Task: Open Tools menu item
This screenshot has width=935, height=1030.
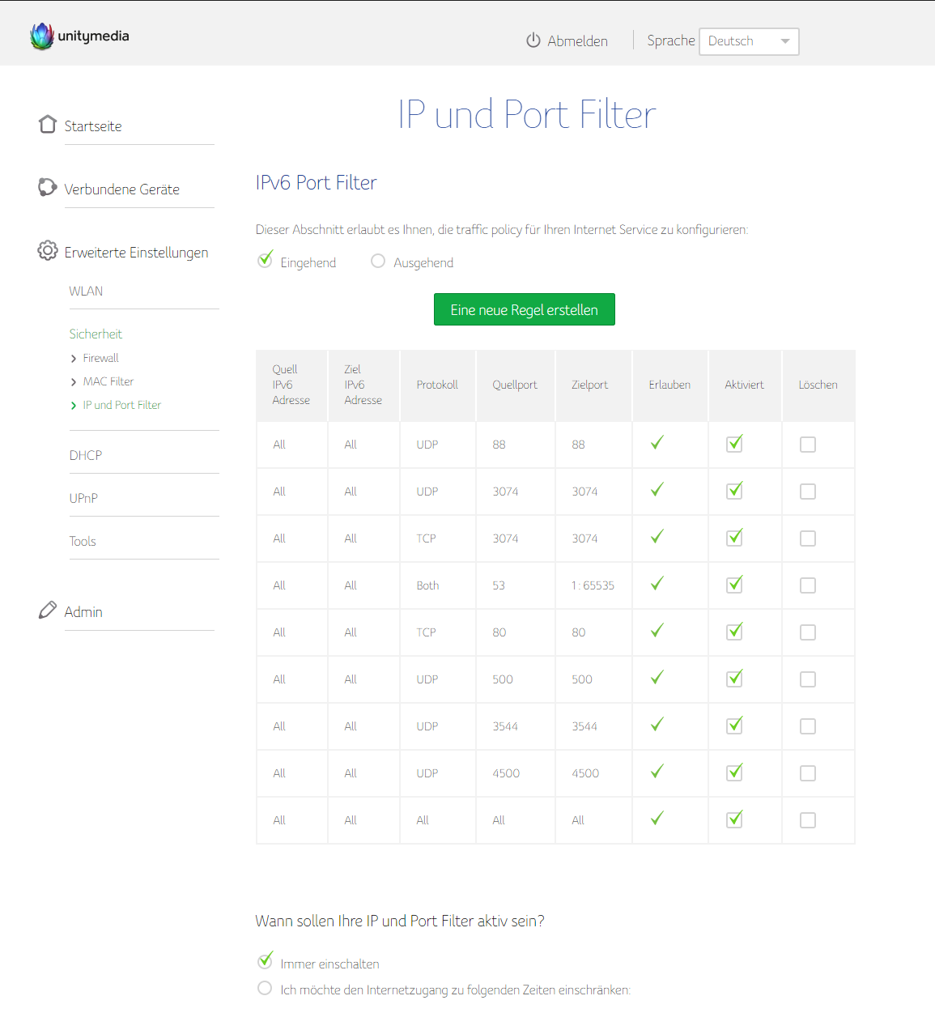Action: coord(83,541)
